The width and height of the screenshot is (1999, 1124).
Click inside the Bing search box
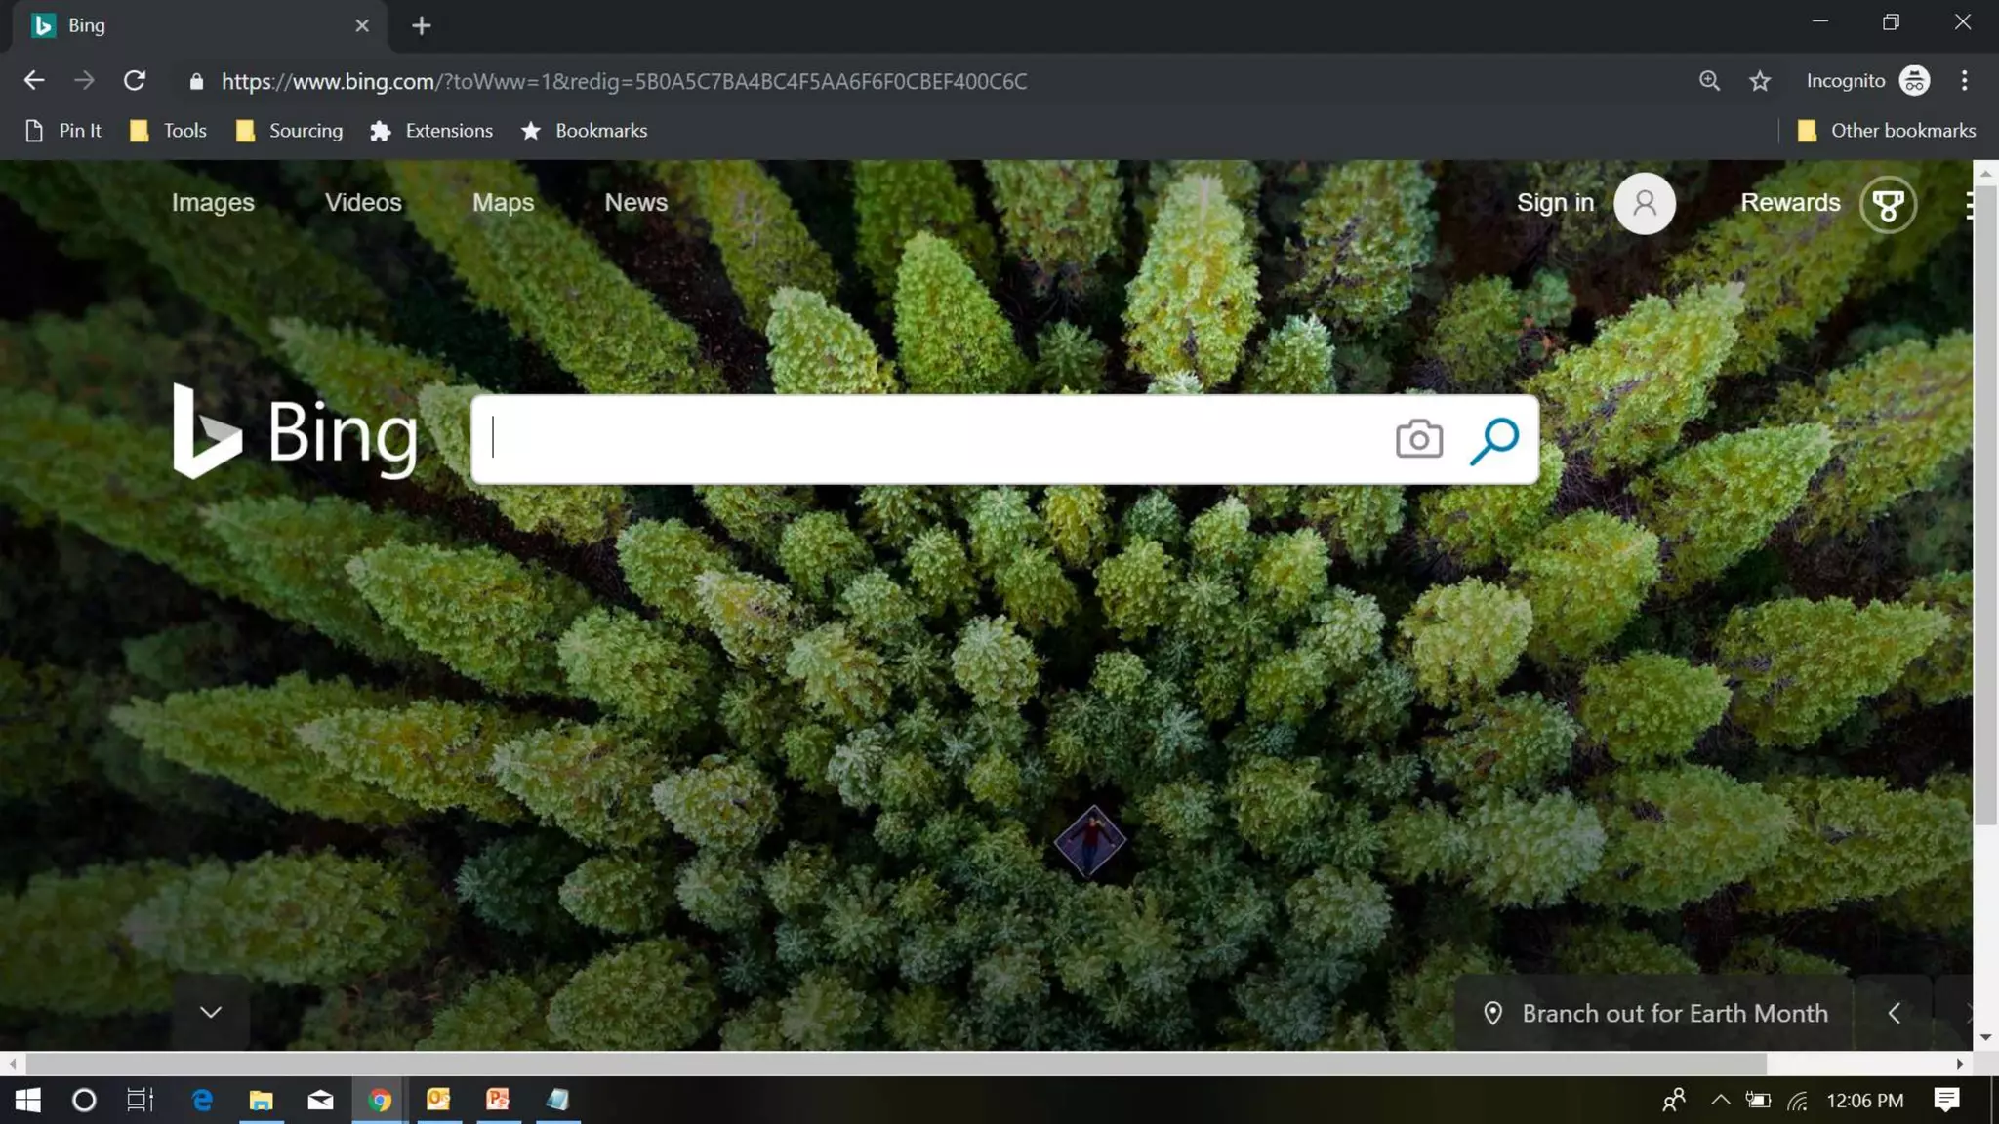point(927,439)
